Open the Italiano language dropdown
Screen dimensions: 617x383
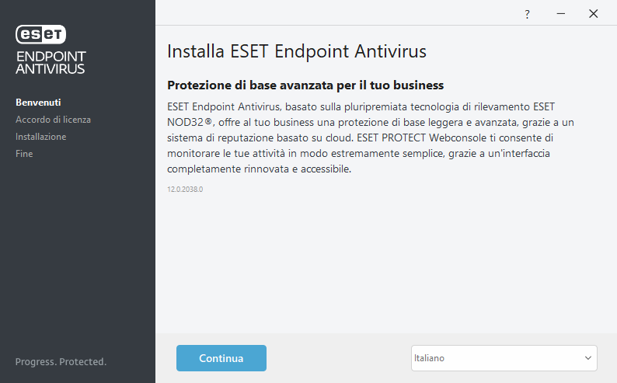point(504,358)
